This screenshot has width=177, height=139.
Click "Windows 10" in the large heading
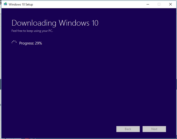(x=78, y=23)
